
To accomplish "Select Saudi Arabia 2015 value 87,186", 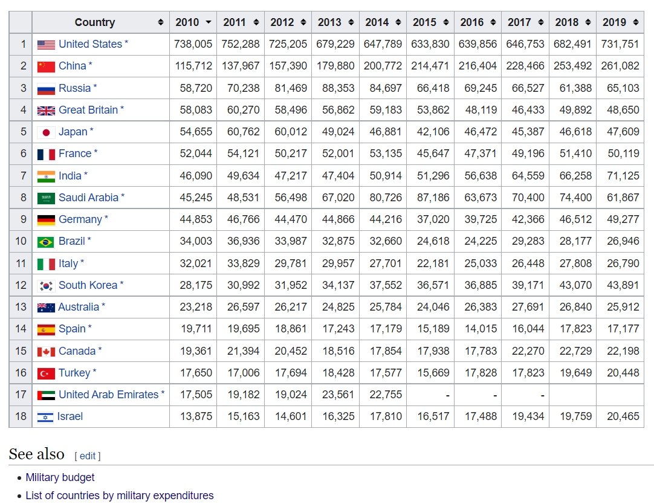I will point(433,197).
